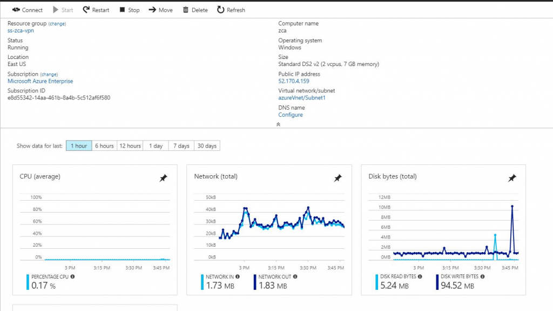Select the 6 hours time range
553x311 pixels.
(x=104, y=146)
